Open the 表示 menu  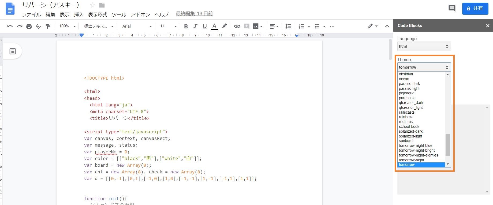tap(65, 14)
